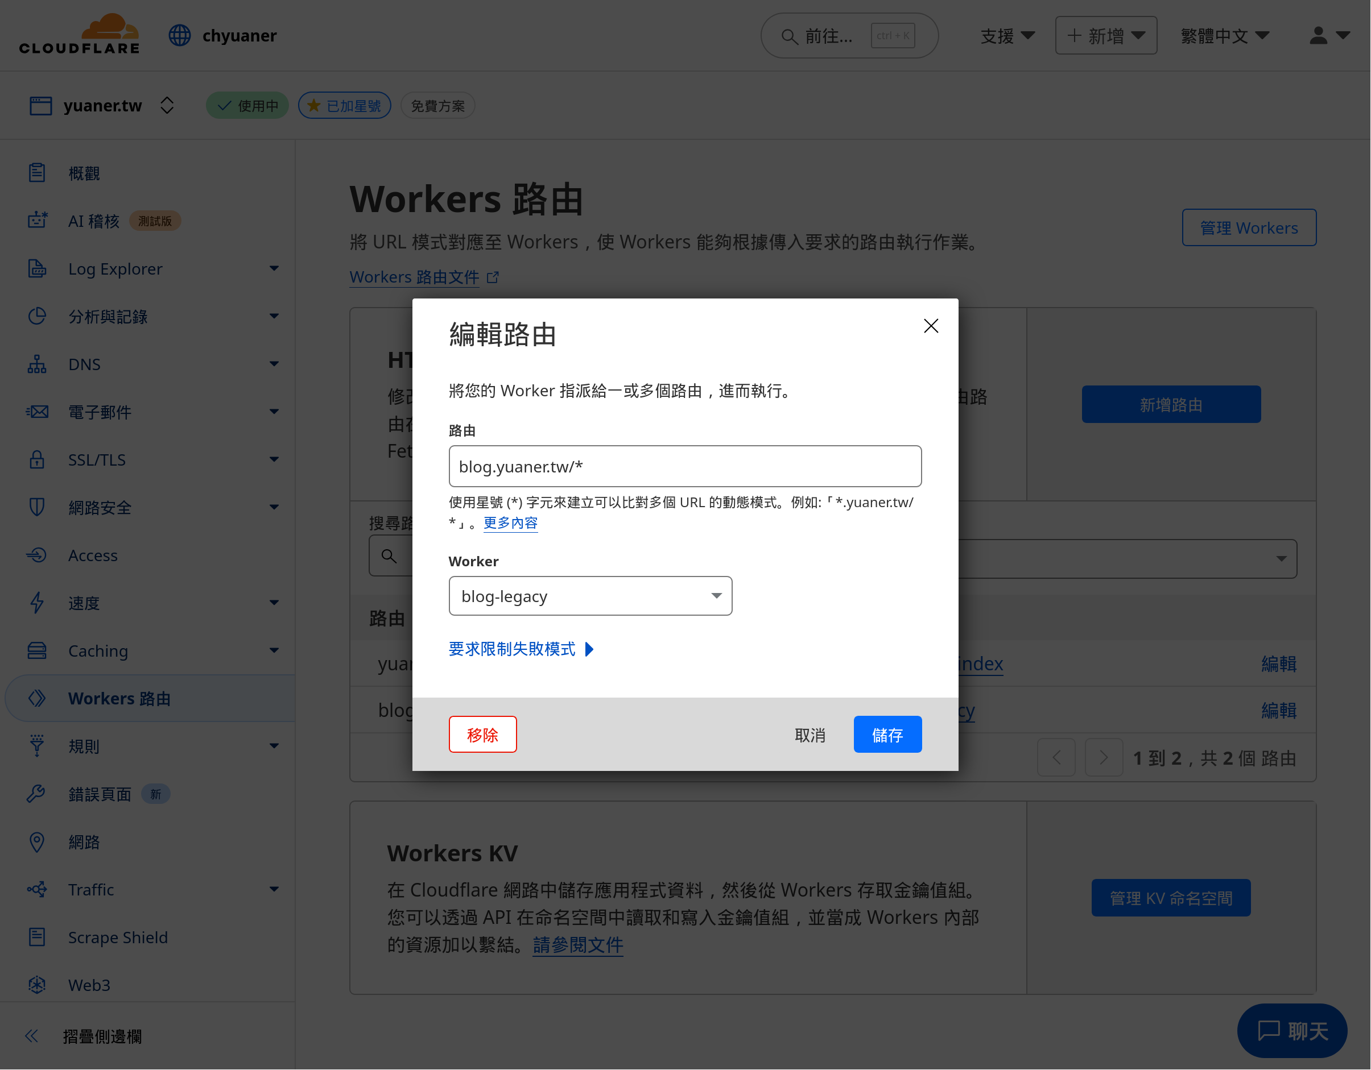Viewport: 1371px width, 1070px height.
Task: Click the Cloudflare logo
Action: tap(79, 34)
